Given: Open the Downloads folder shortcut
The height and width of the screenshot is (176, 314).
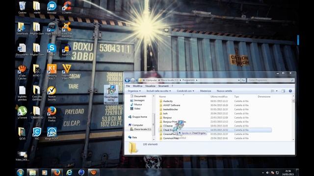Looking at the screenshot, I should point(22,28).
